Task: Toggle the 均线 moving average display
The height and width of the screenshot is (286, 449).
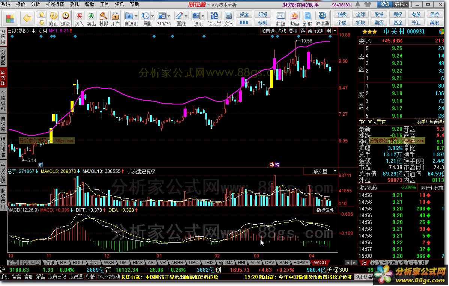Action: point(281,31)
